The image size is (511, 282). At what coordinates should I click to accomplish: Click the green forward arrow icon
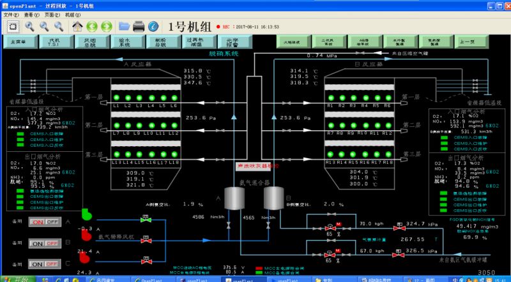pyautogui.click(x=108, y=26)
